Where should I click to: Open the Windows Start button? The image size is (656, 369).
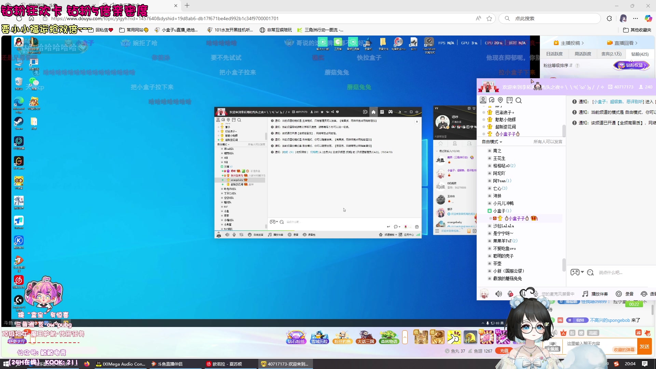[6, 364]
